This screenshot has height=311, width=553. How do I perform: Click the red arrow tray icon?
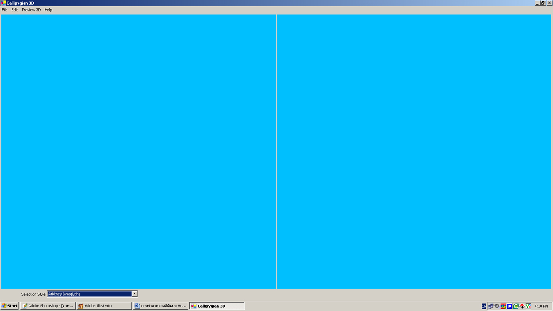[522, 306]
